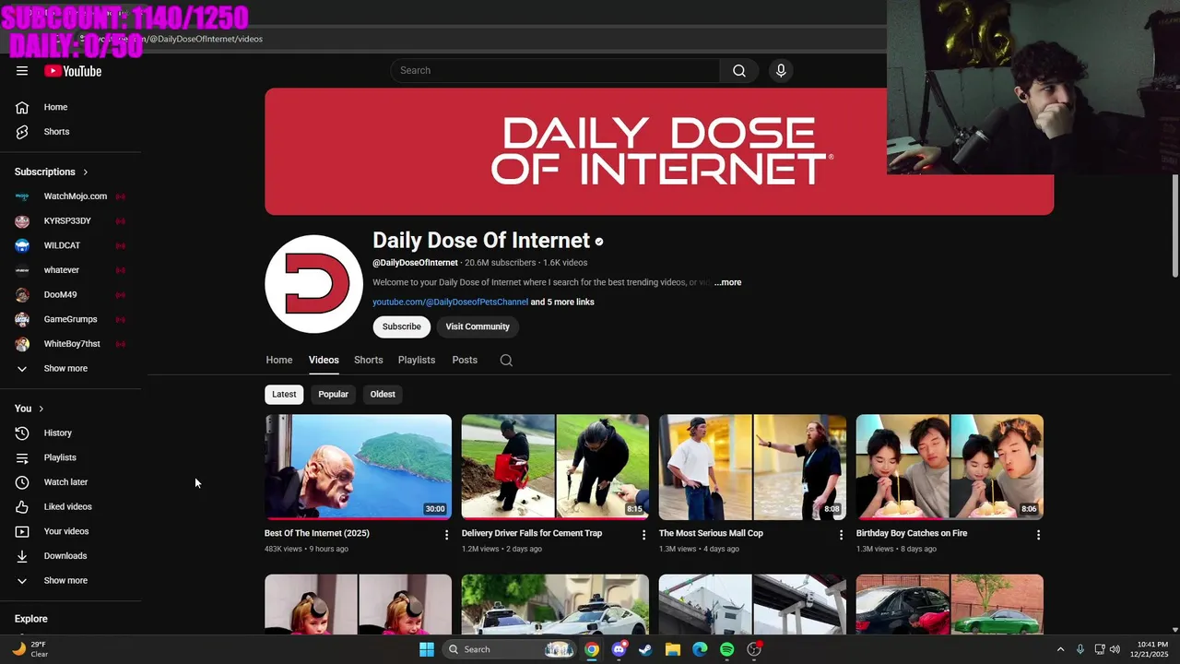Click the Daily Dose Of Internet banner

(659, 151)
